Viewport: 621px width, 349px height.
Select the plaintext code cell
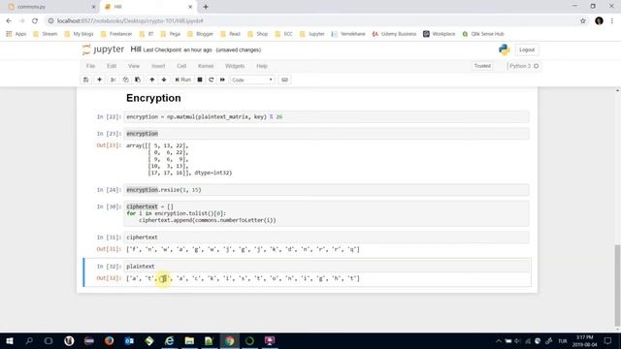326,267
